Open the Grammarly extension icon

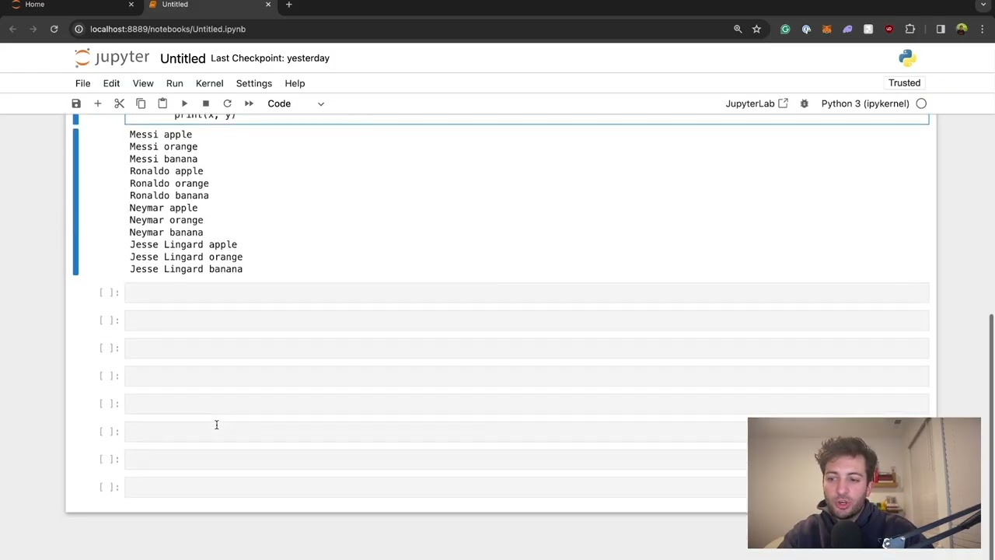(x=785, y=30)
